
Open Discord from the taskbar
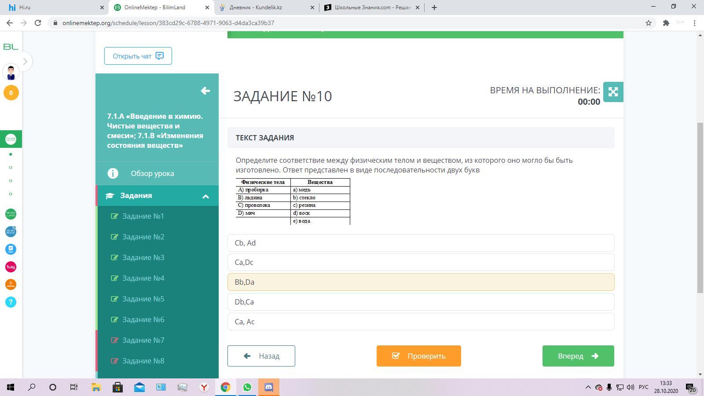click(x=268, y=387)
